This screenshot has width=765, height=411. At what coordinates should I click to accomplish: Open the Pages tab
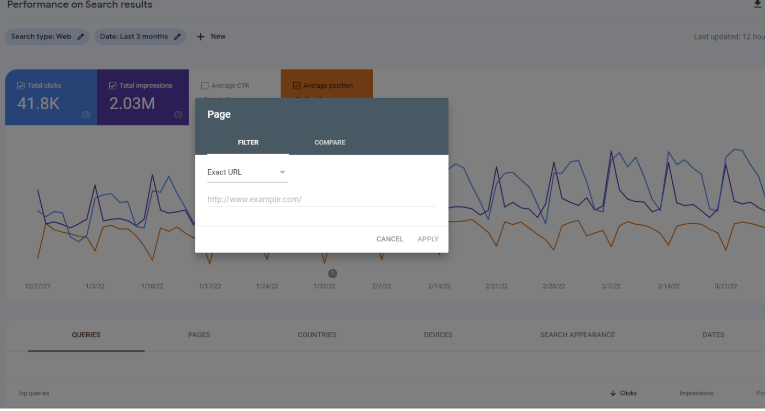tap(199, 335)
